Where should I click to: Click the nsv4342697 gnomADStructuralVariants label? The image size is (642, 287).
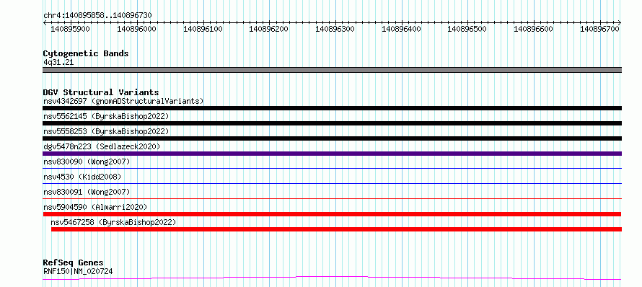click(x=123, y=101)
